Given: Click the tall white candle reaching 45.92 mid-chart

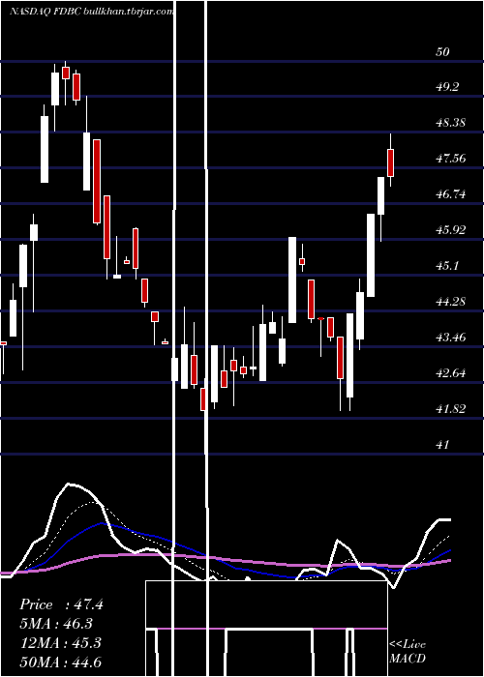Looking at the screenshot, I should [x=292, y=280].
